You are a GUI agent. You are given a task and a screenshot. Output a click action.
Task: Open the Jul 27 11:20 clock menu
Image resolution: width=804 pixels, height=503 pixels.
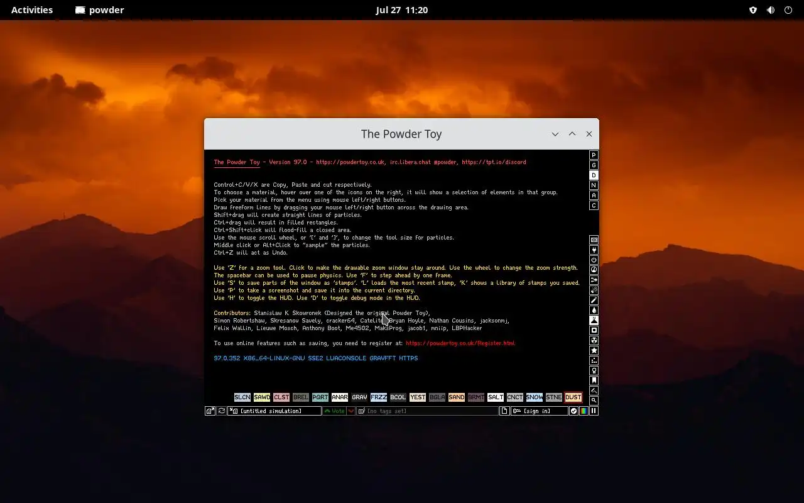click(402, 10)
